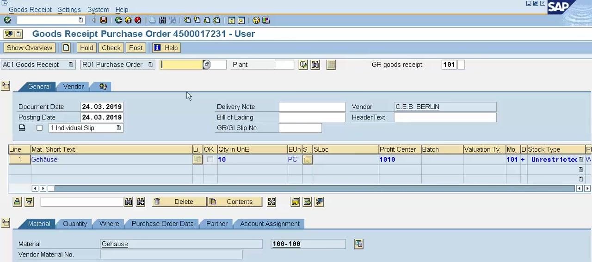Viewport: 592px width, 262px height.
Task: Click the Delivery Note input field
Action: [312, 107]
